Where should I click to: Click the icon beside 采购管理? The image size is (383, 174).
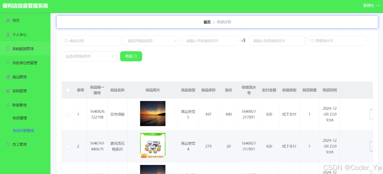point(8,91)
